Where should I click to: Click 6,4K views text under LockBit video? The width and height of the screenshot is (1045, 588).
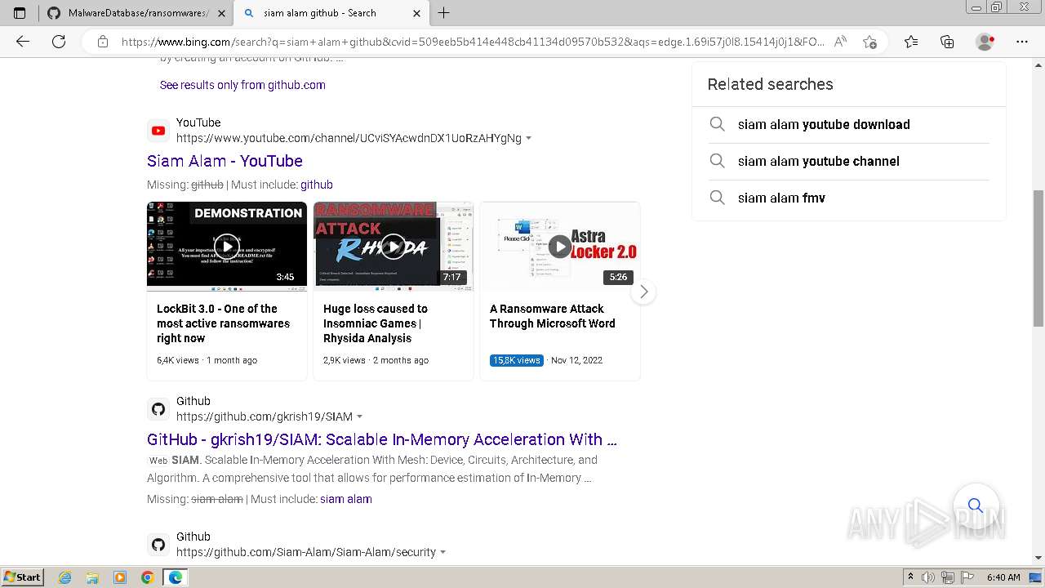178,360
